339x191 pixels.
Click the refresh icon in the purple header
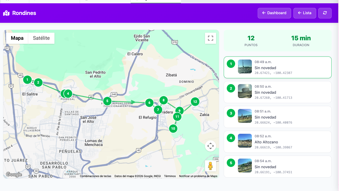pyautogui.click(x=325, y=13)
